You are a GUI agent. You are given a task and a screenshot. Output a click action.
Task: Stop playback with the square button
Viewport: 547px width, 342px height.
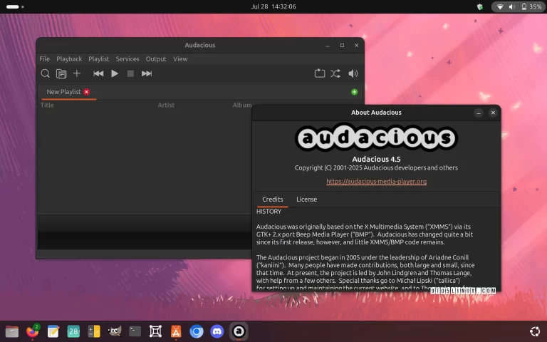[130, 73]
